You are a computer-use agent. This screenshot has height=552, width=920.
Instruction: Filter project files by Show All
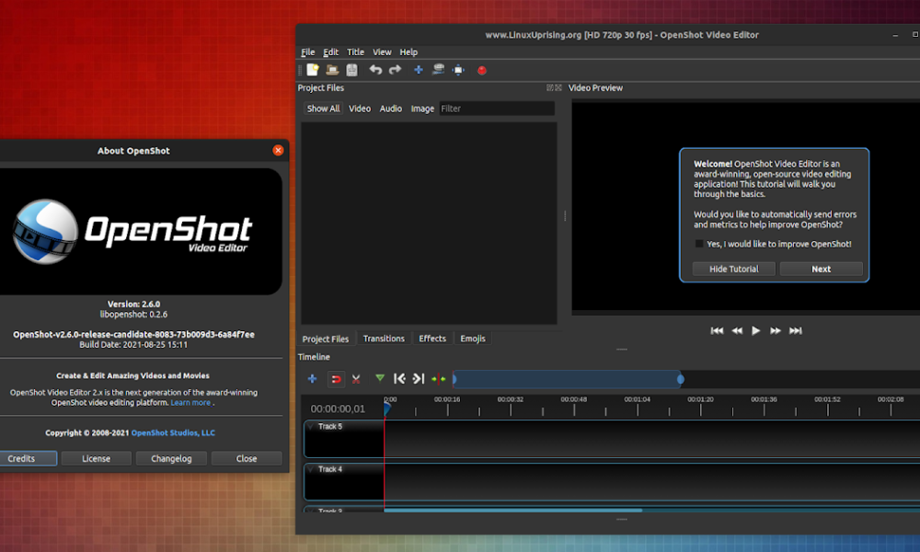click(x=323, y=109)
